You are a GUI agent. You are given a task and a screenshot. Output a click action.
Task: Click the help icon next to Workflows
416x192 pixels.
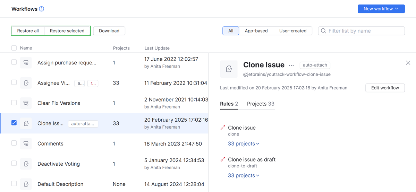[42, 9]
